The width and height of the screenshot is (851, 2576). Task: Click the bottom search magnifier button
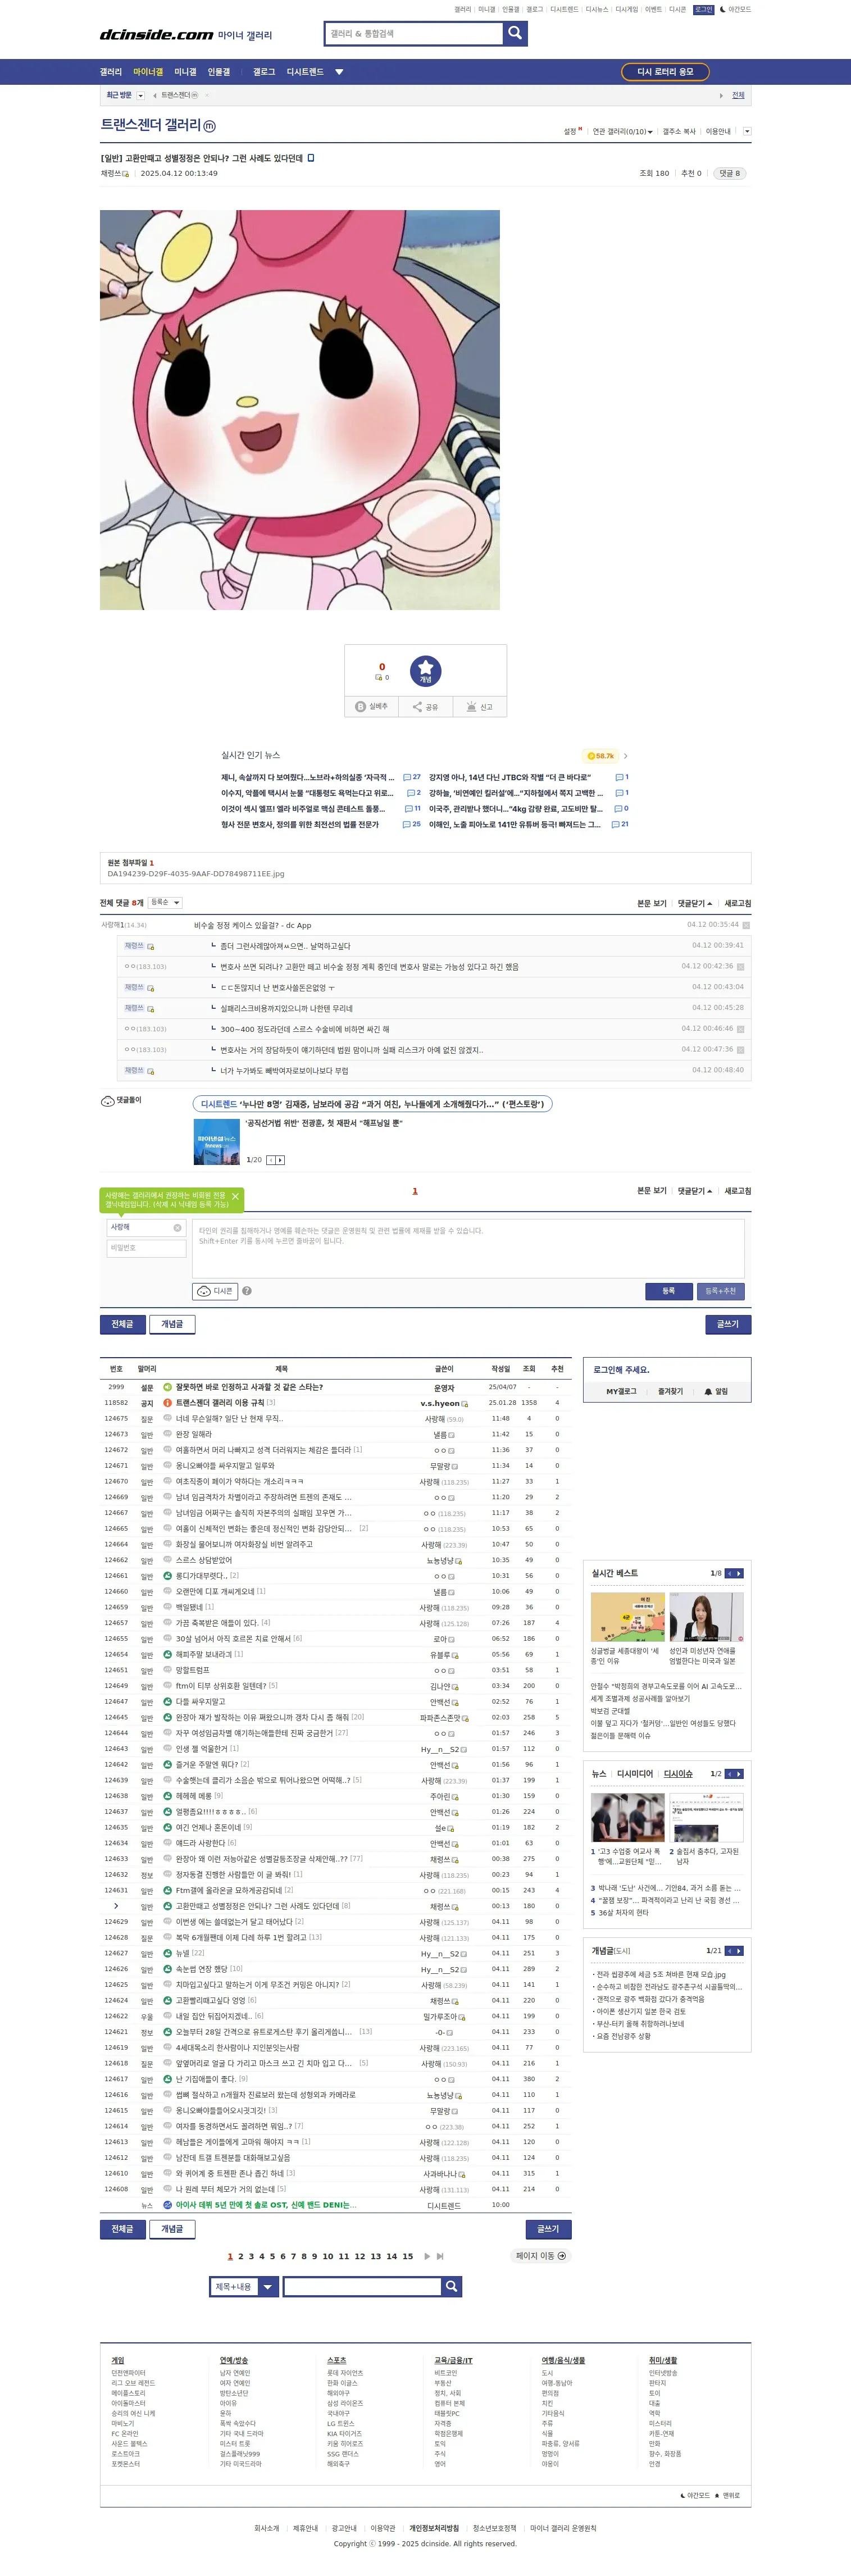pos(452,2286)
